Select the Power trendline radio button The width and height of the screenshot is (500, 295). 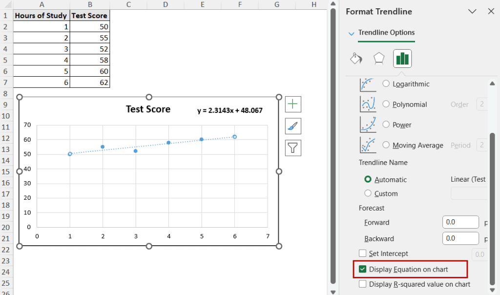pyautogui.click(x=386, y=125)
